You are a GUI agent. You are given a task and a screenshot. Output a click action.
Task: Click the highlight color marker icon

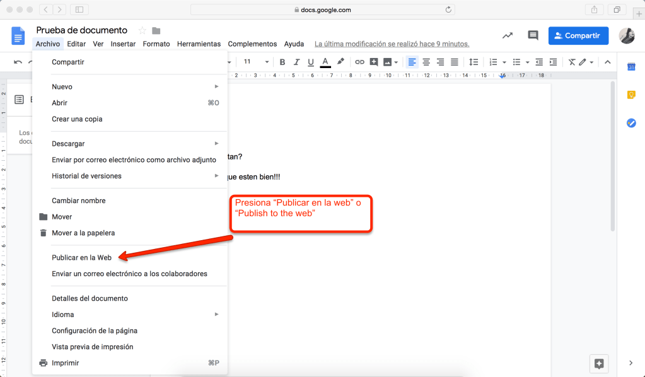pos(340,62)
